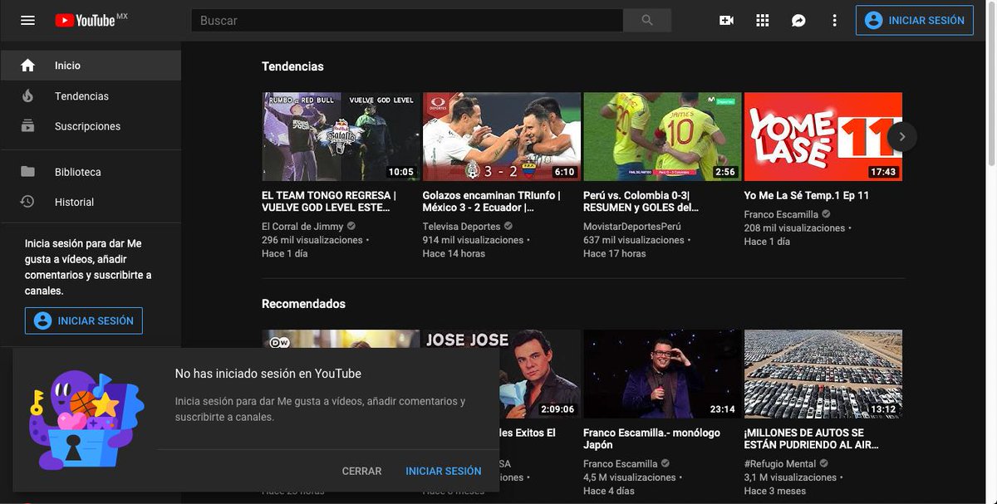The height and width of the screenshot is (504, 997).
Task: Select Tendencias in the sidebar
Action: (x=91, y=96)
